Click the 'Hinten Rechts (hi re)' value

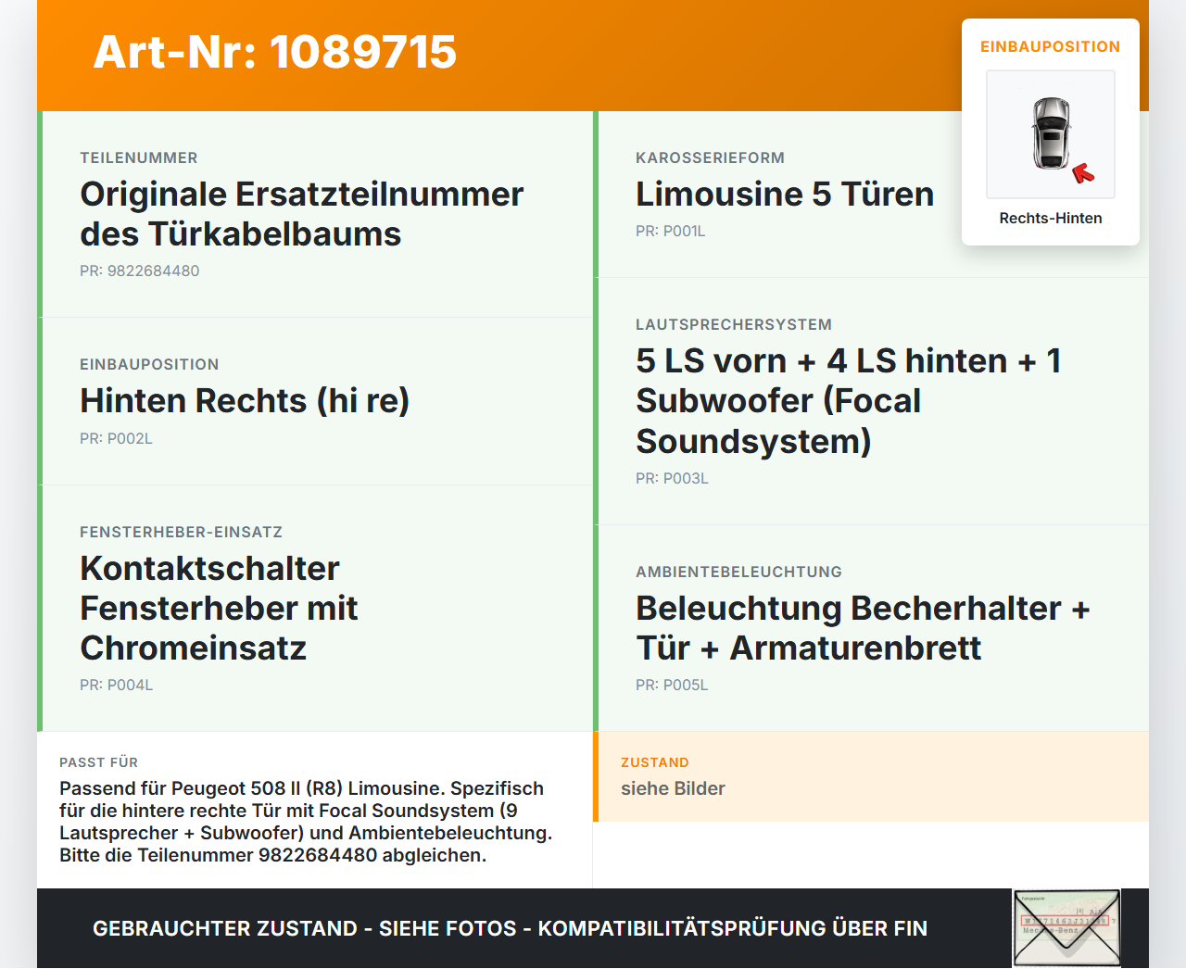pyautogui.click(x=245, y=400)
